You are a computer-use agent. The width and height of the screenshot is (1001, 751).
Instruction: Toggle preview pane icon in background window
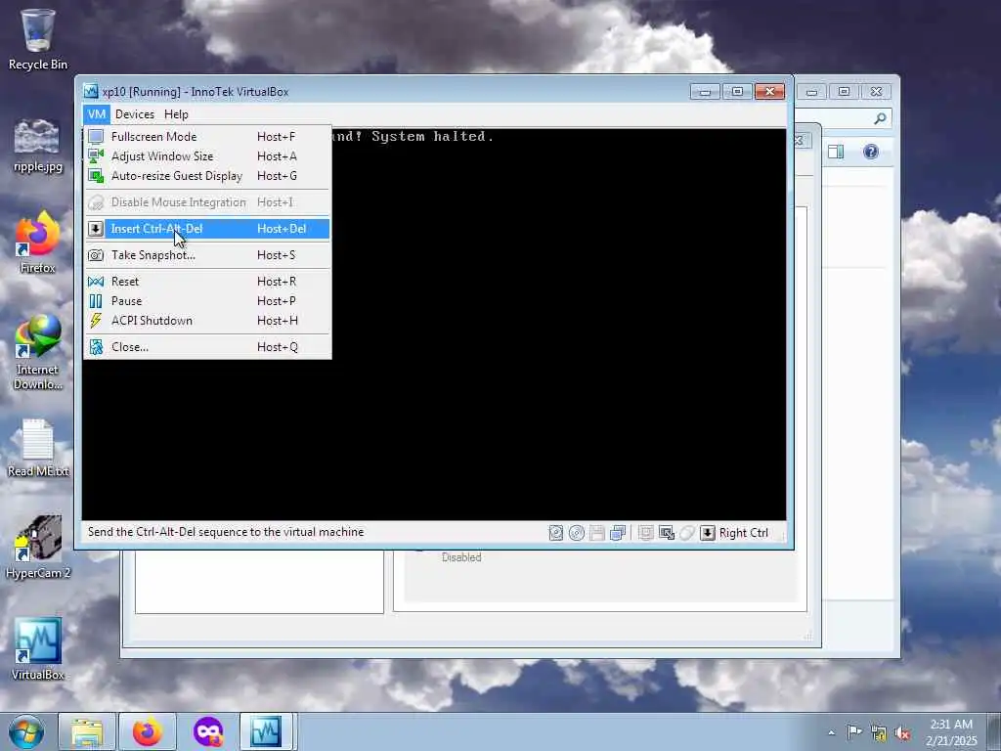click(x=836, y=152)
